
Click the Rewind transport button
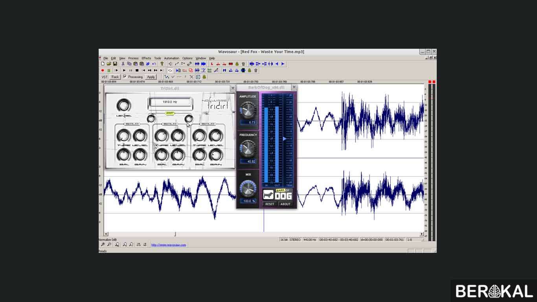[149, 70]
